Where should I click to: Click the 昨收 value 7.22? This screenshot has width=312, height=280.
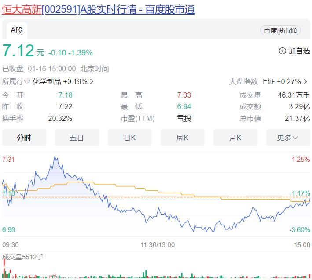point(65,107)
